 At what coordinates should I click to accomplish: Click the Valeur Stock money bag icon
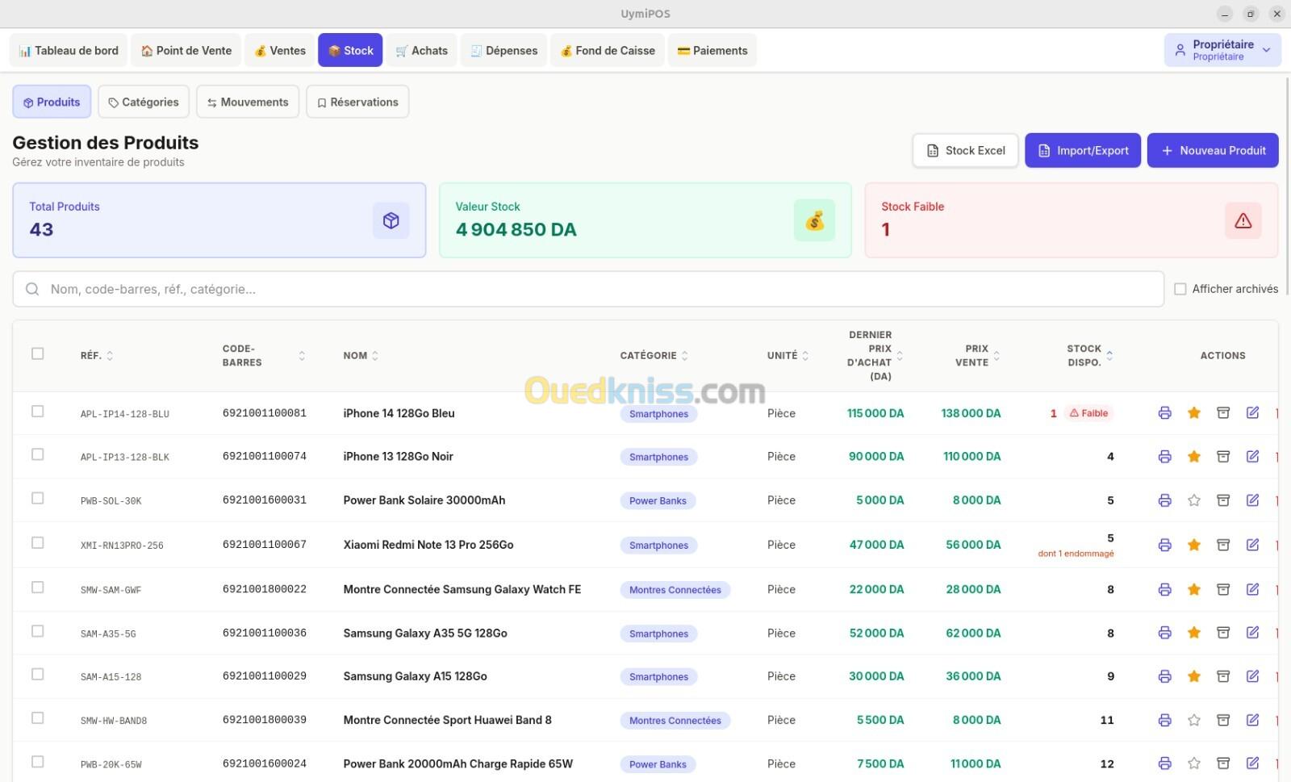(x=814, y=220)
